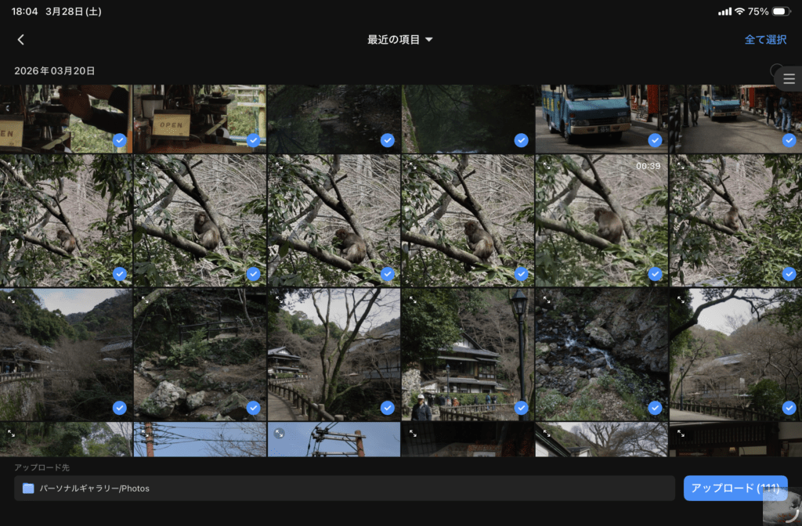Screen dimensions: 802x526
Task: Tap the expand icon on the 00:39 monkey video
Action: pos(547,165)
